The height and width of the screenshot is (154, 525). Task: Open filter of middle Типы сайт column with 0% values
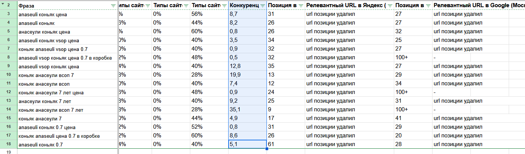coord(186,6)
